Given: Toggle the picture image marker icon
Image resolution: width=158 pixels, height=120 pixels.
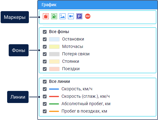Looking at the screenshot, I should 62,16.
